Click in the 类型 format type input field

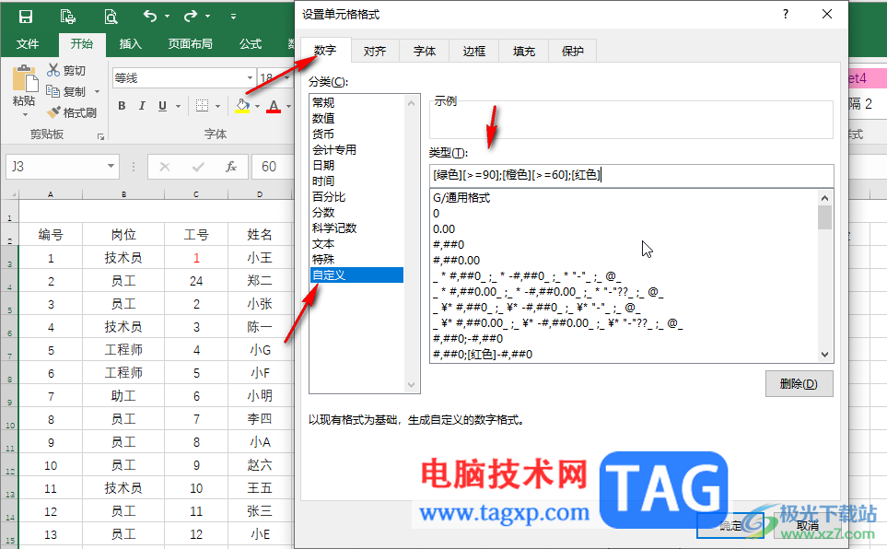tap(631, 175)
